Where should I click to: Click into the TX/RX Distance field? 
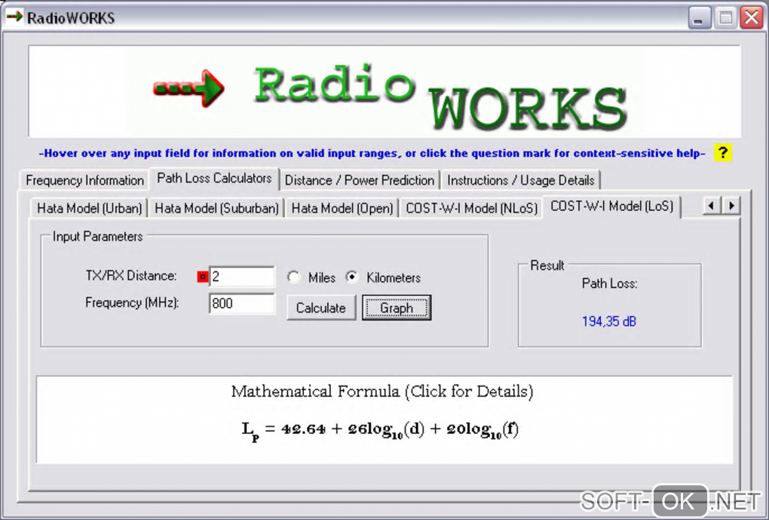(242, 277)
